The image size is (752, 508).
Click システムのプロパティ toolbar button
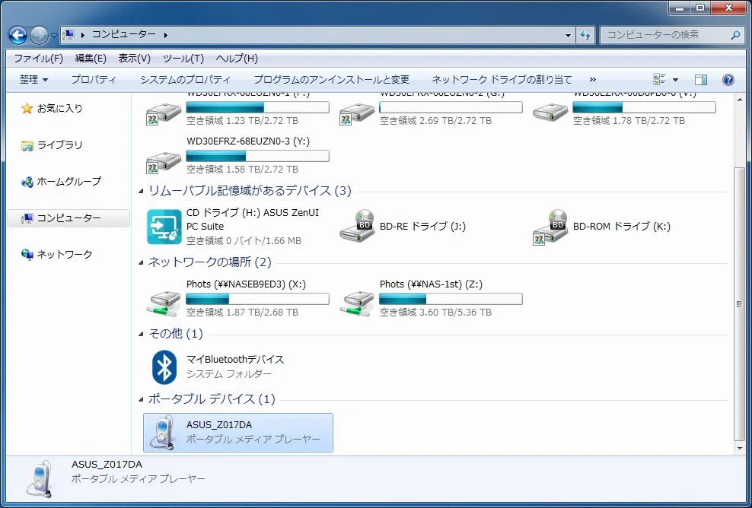click(x=185, y=80)
